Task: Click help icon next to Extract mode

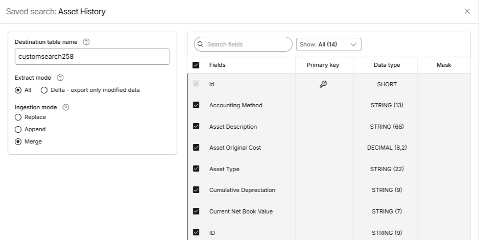Action: [x=60, y=78]
